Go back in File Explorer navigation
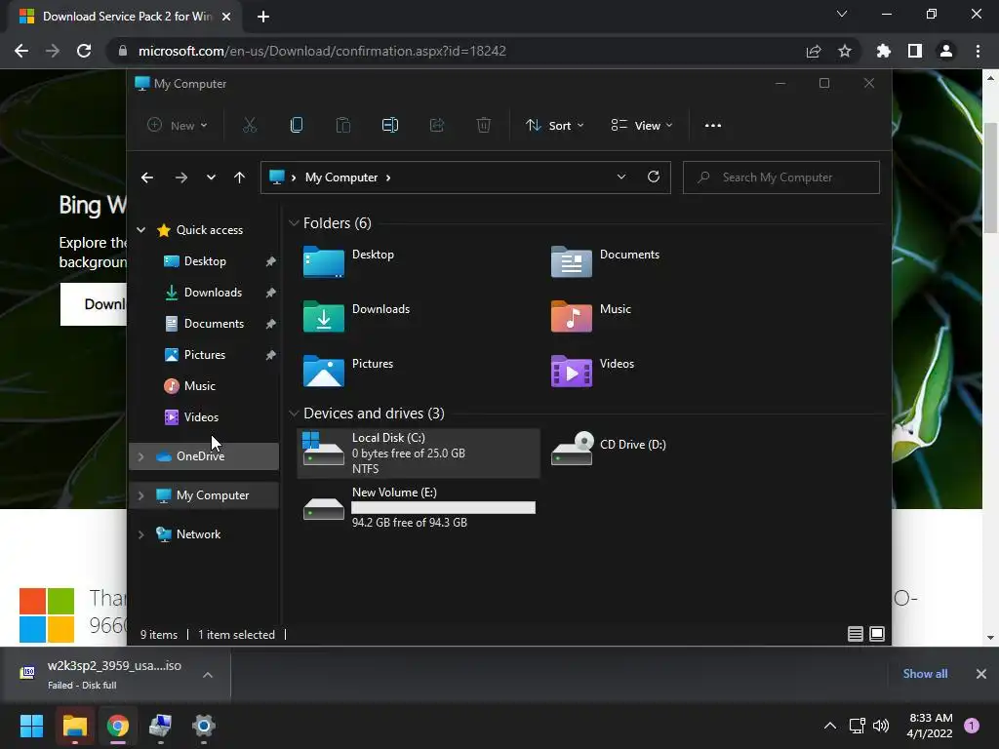Viewport: 999px width, 749px height. point(147,177)
